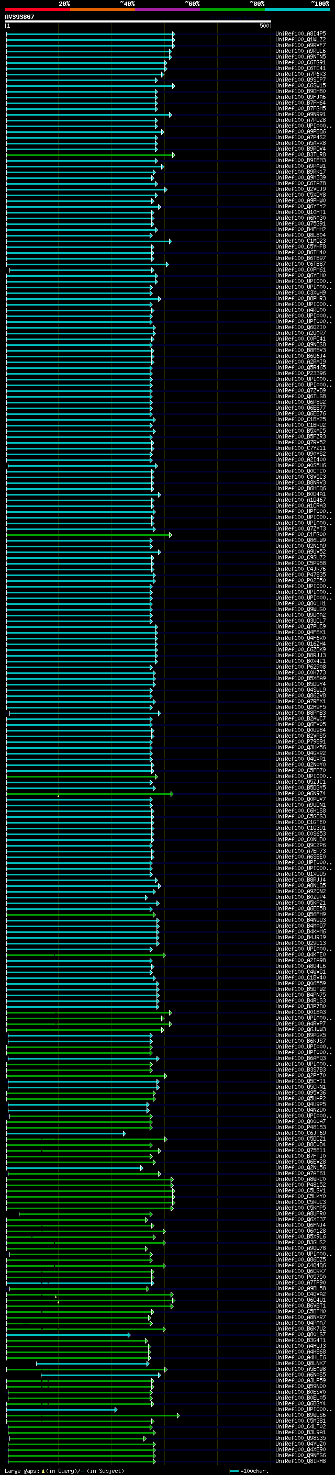Select the UniRef100_B9DHB0 label
Image resolution: width=335 pixels, height=1475 pixels.
pyautogui.click(x=300, y=92)
